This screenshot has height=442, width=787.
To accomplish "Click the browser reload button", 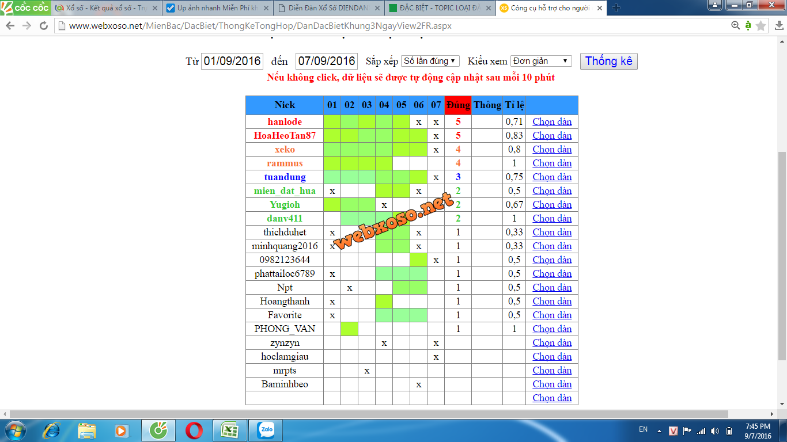I will tap(43, 26).
